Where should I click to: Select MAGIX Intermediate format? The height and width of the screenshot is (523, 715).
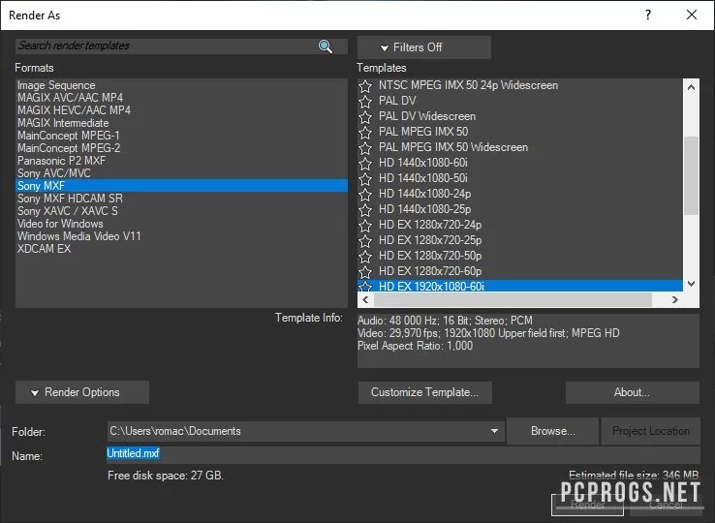[x=181, y=123]
